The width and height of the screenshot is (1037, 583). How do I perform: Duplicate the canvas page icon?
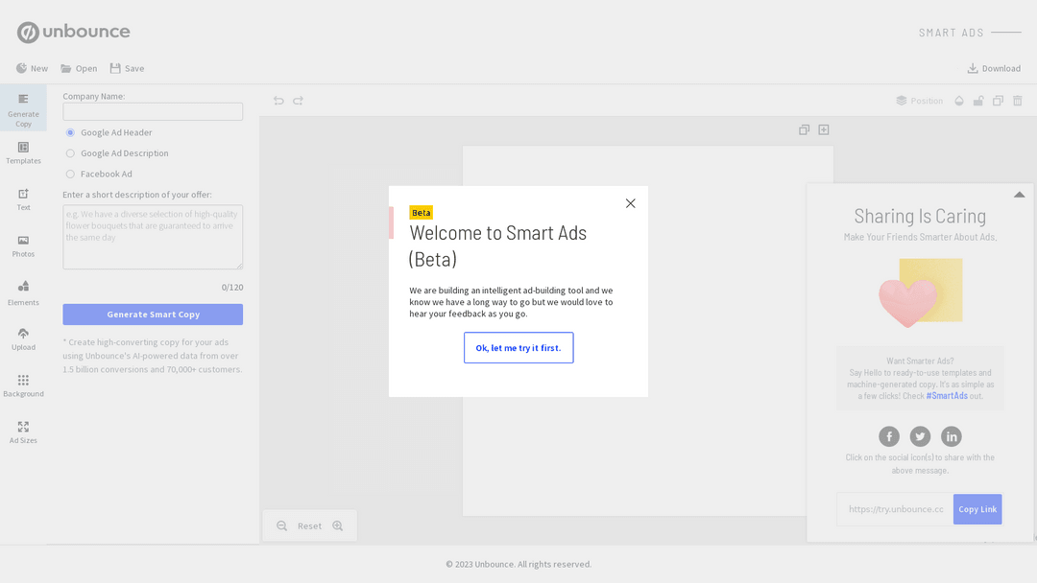pos(805,130)
